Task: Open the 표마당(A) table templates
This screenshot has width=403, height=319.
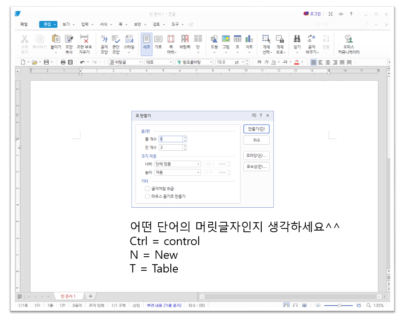Action: pyautogui.click(x=256, y=155)
